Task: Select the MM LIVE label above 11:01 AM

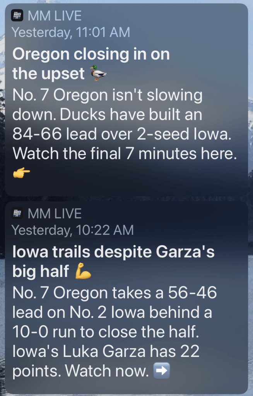Action: 55,16
